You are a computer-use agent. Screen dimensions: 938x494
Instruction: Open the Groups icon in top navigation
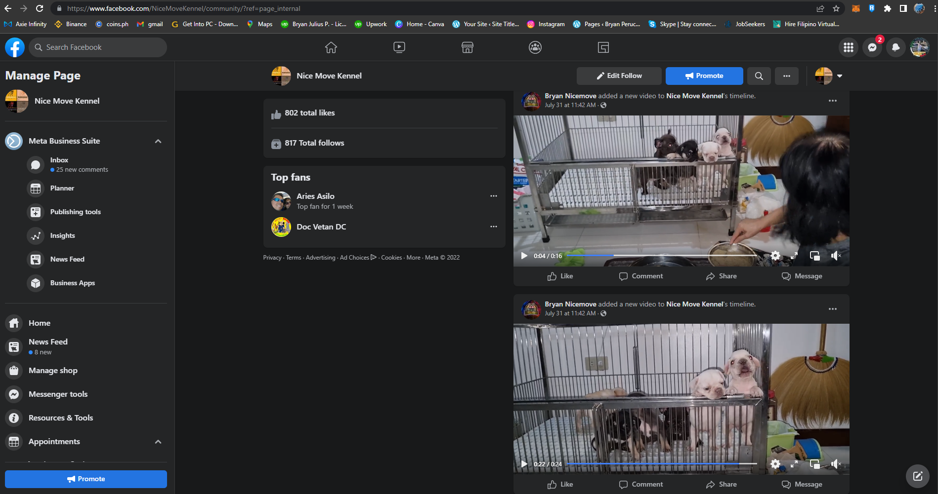pos(535,47)
